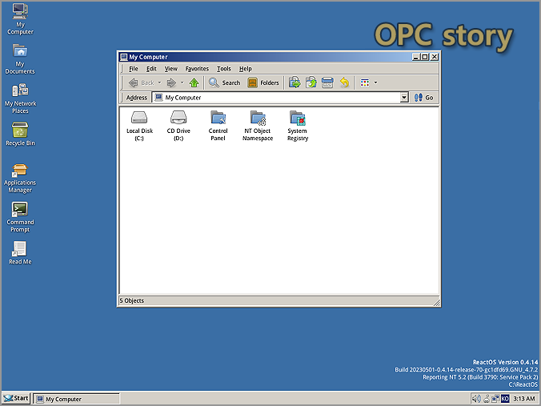Click the volume tray icon

click(476, 399)
